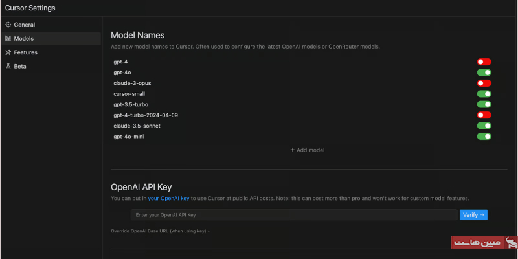Click the Model Names heading
The width and height of the screenshot is (518, 259).
point(138,35)
